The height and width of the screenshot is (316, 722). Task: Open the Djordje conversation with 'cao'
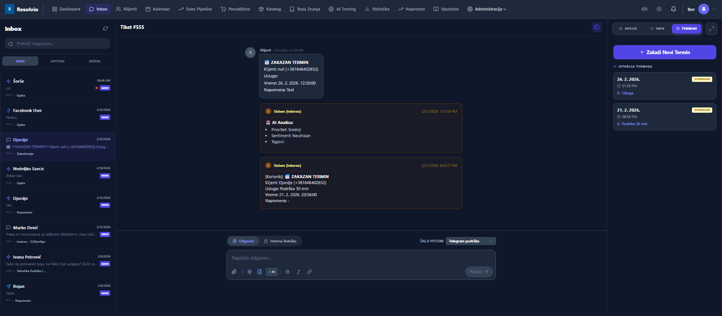coord(58,205)
